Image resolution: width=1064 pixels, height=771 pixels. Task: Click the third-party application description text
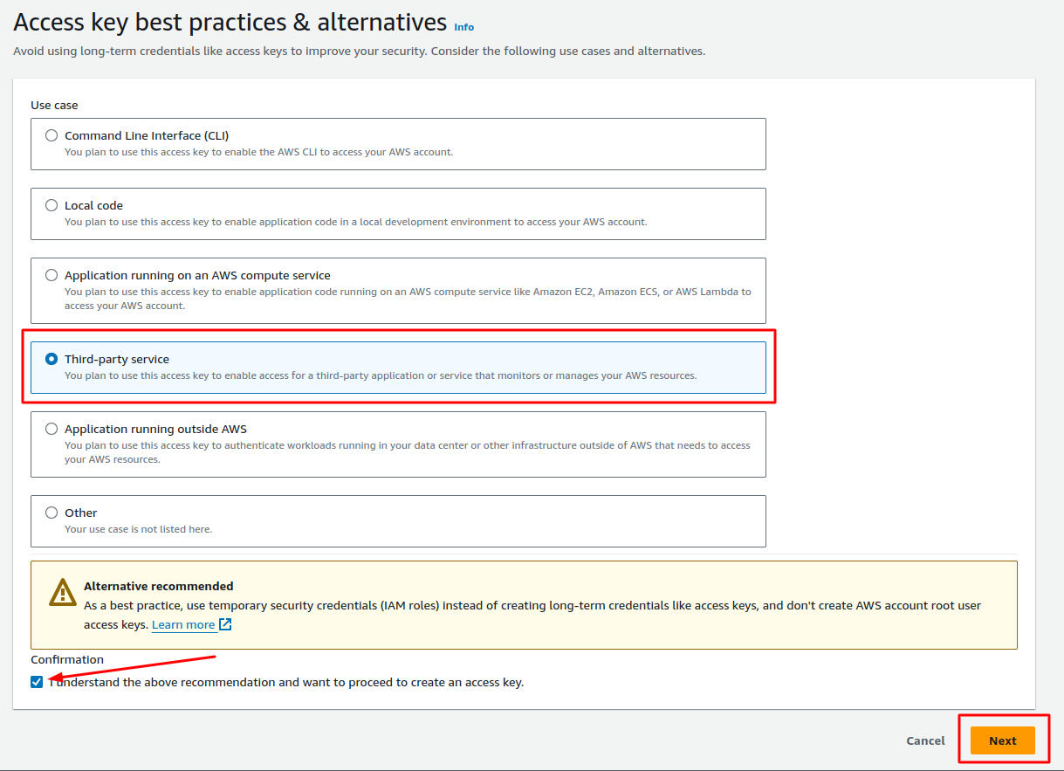click(381, 375)
